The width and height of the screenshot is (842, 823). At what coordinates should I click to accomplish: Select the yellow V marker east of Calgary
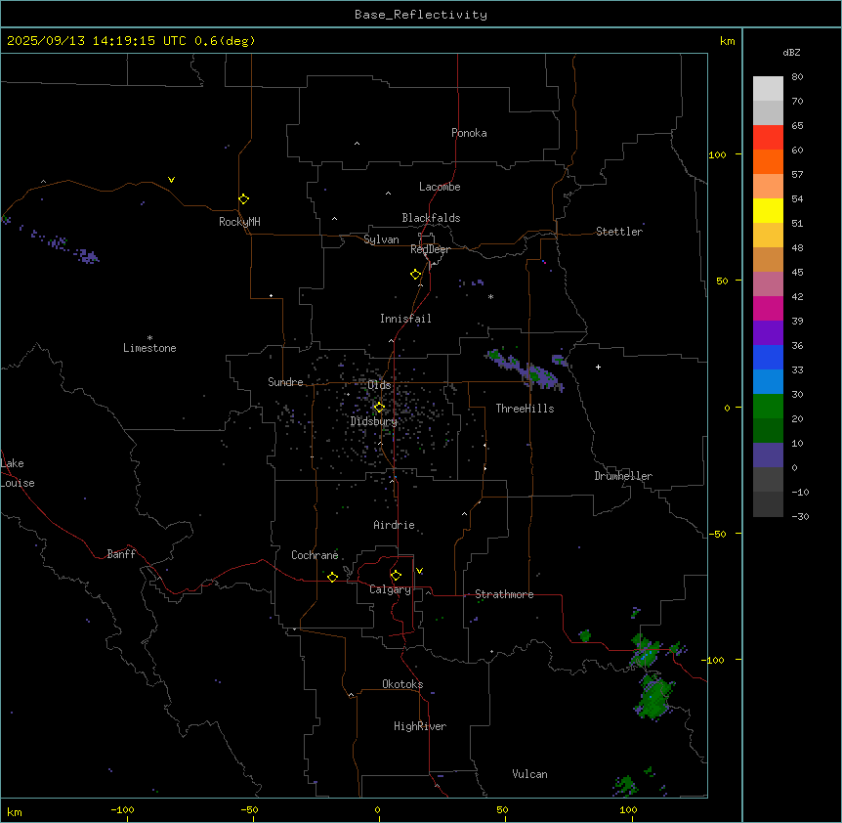point(419,571)
